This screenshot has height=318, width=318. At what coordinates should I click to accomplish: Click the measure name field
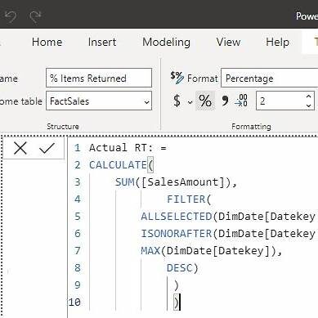coord(99,78)
